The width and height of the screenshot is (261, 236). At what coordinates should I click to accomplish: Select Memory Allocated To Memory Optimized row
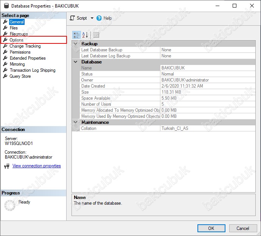[168, 110]
